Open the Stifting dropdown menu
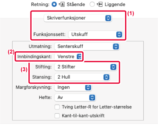The height and width of the screenshot is (128, 158). tap(85, 67)
